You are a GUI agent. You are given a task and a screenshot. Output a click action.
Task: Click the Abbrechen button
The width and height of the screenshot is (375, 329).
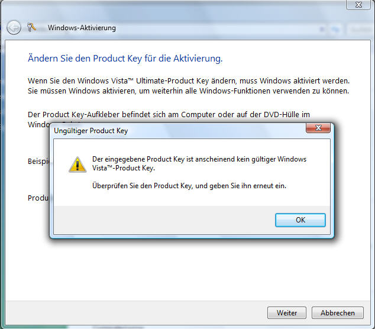tap(338, 312)
